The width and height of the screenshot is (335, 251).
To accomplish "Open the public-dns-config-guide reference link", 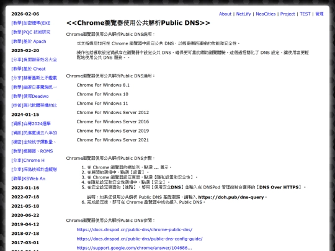I will (140, 239).
